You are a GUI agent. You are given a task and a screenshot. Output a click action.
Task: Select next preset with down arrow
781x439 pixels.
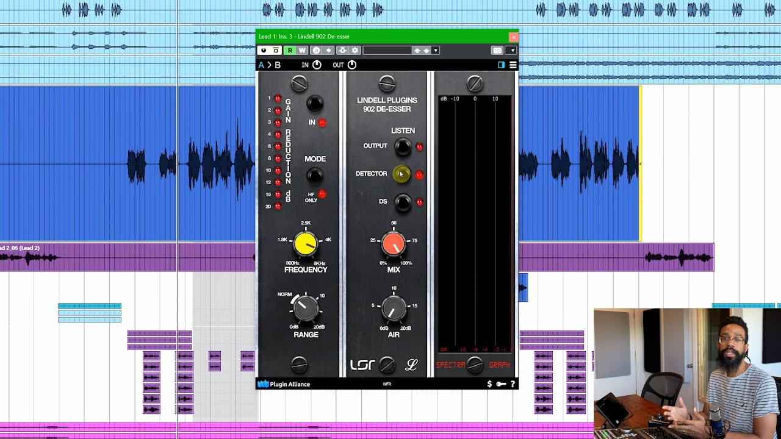pos(426,51)
